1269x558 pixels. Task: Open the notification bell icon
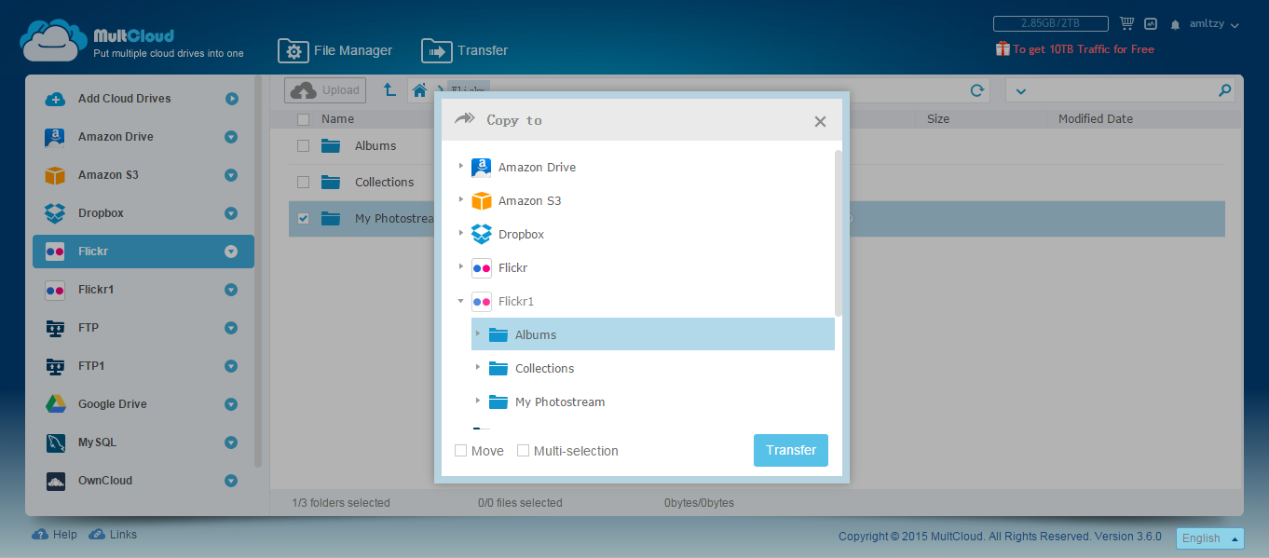pos(1176,25)
